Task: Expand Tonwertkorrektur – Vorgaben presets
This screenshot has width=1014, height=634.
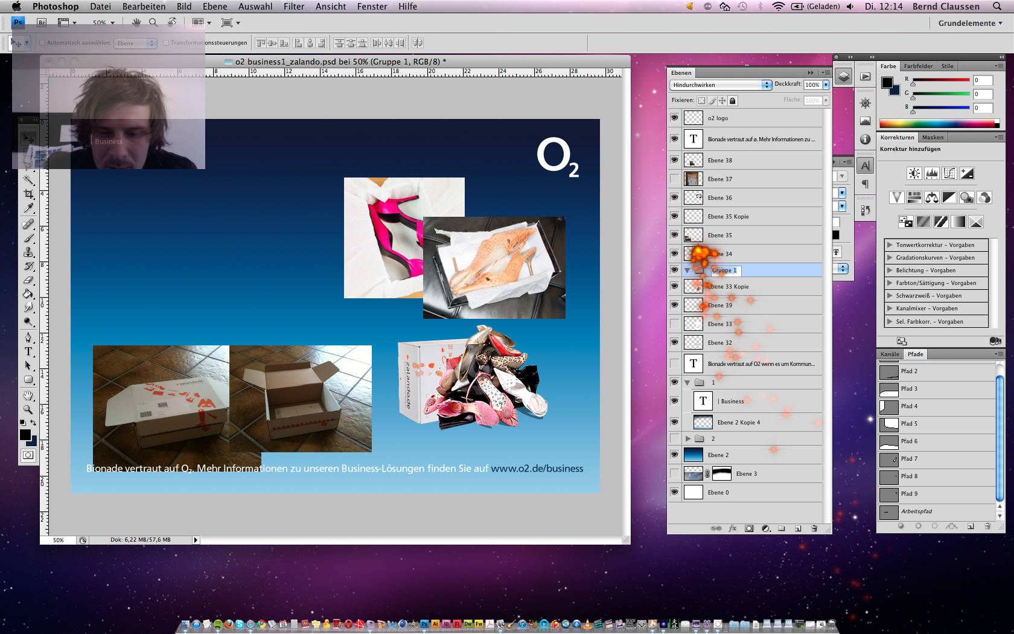Action: click(890, 245)
